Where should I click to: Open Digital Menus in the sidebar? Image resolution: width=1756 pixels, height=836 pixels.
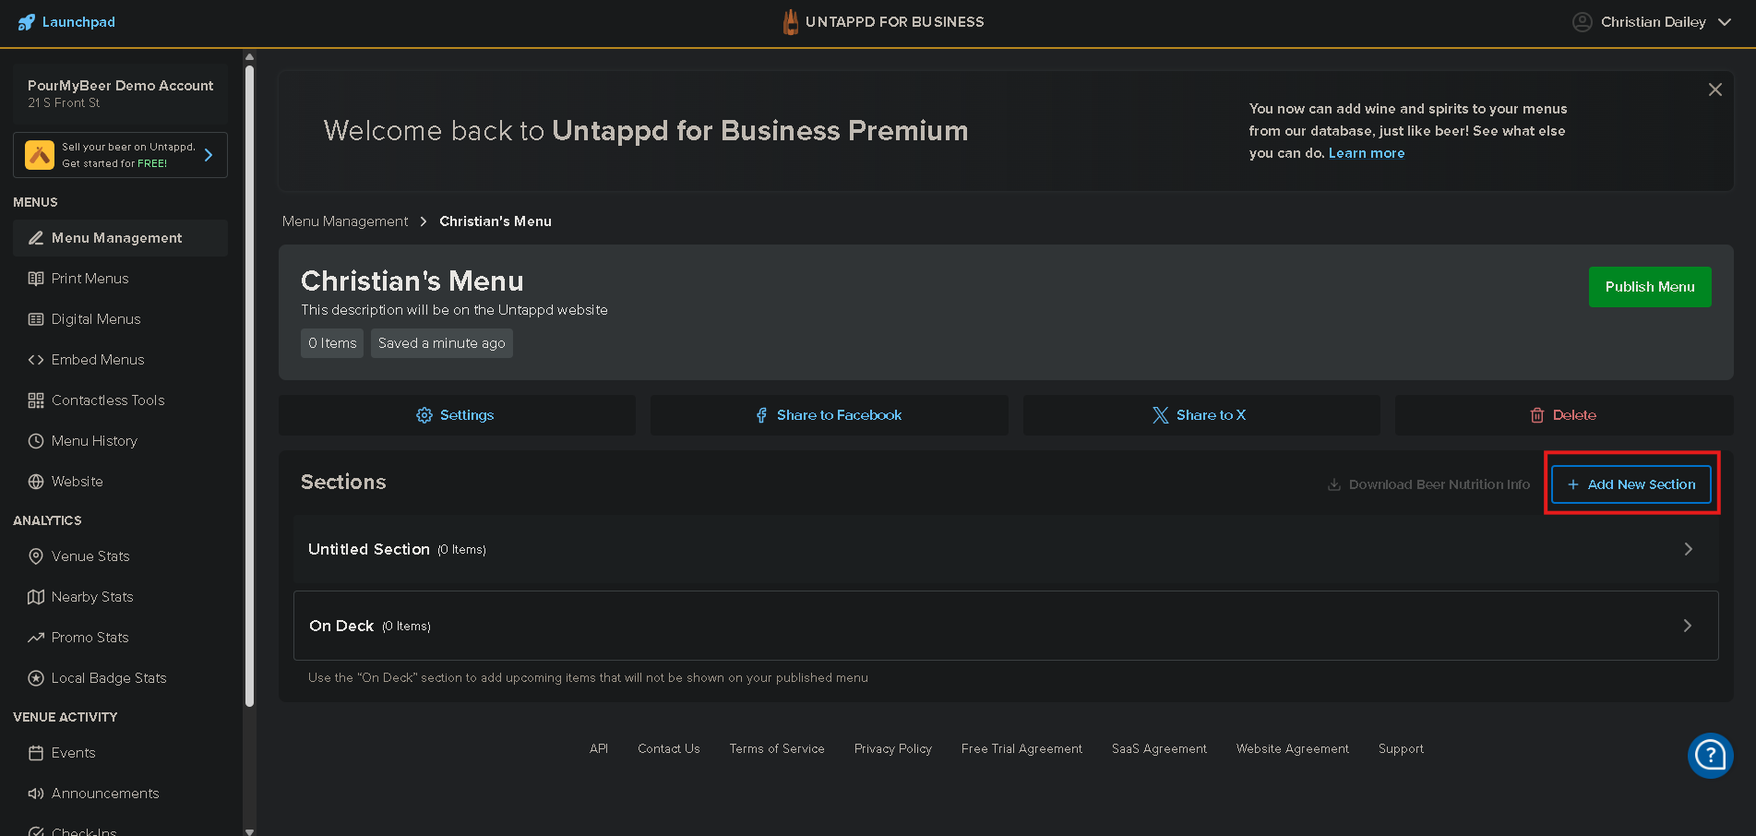click(120, 319)
